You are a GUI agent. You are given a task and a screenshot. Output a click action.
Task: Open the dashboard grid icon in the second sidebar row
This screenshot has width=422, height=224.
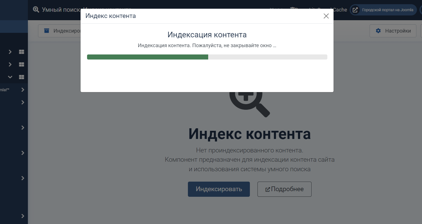tap(21, 65)
